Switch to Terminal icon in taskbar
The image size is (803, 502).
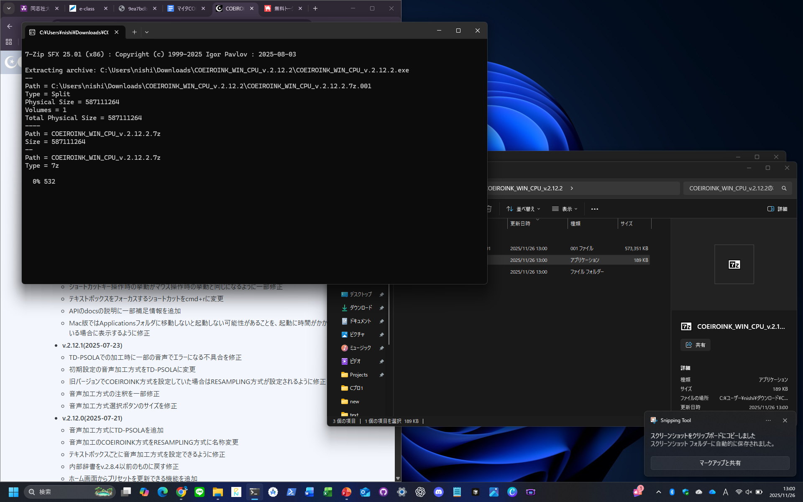tap(254, 492)
